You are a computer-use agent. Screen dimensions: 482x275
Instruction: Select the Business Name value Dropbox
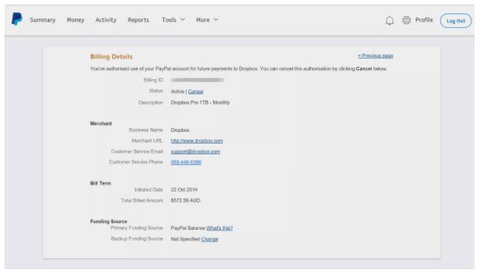pyautogui.click(x=180, y=130)
